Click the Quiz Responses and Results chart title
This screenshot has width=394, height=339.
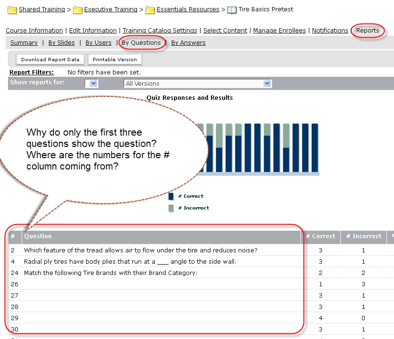point(190,98)
